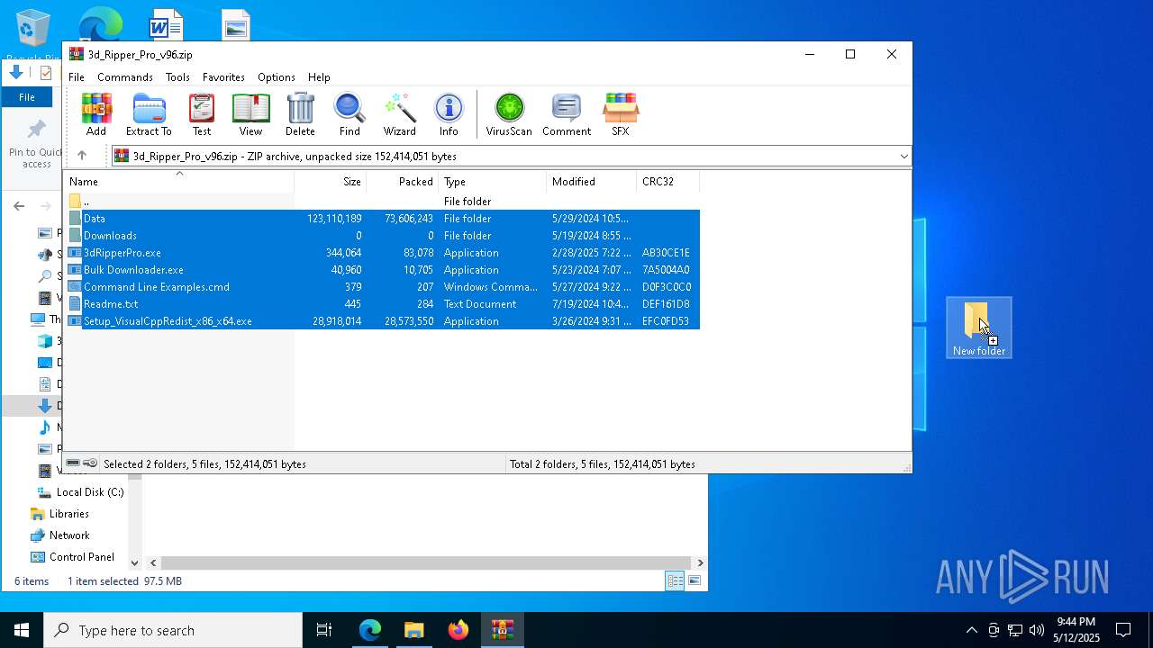Image resolution: width=1153 pixels, height=648 pixels.
Task: Select Command Line Examples.cmd file
Action: tap(383, 287)
